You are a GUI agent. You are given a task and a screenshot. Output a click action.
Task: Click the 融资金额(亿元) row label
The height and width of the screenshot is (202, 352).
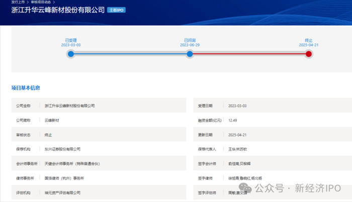point(210,120)
